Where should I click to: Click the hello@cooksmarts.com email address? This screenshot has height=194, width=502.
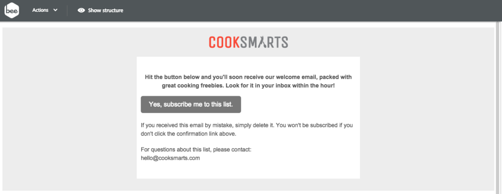point(170,158)
